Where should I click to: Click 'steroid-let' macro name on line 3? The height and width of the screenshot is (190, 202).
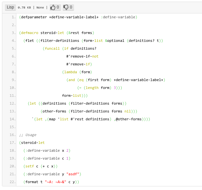(52, 33)
